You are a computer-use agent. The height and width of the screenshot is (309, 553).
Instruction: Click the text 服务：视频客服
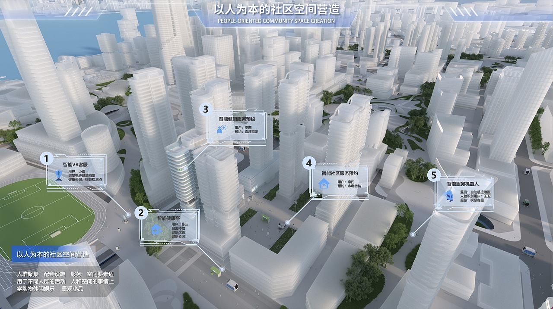(472, 200)
